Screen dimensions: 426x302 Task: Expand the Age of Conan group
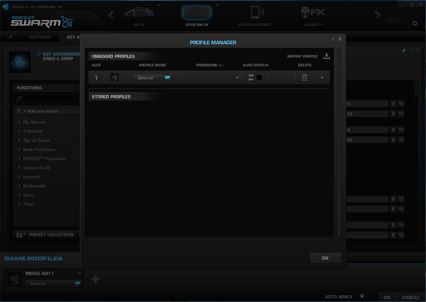(20, 140)
